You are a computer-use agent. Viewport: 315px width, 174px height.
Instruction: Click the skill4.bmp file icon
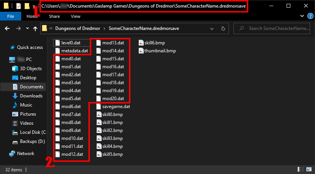[x=99, y=146]
